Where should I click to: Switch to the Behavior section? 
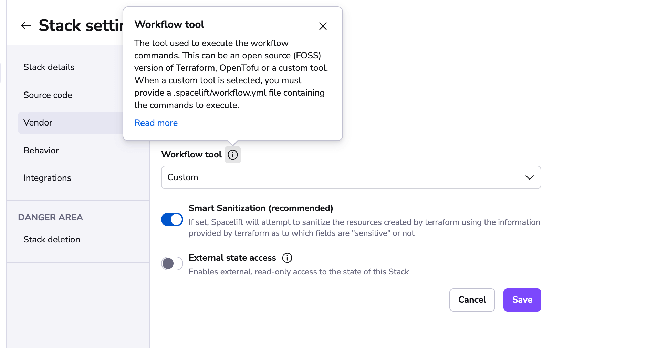click(41, 150)
